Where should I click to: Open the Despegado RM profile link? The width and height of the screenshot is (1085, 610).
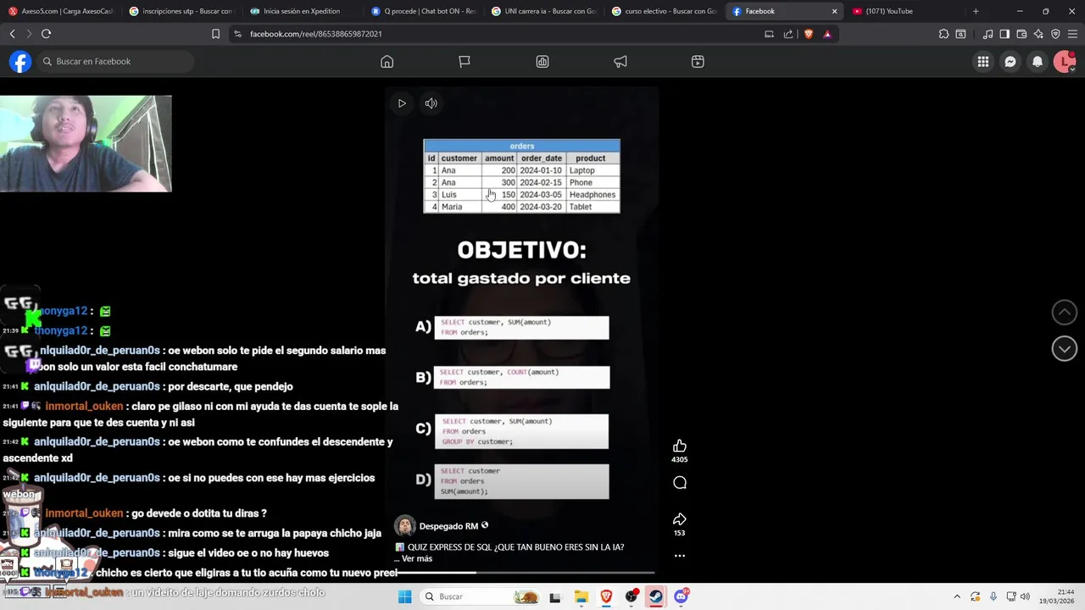pyautogui.click(x=448, y=526)
